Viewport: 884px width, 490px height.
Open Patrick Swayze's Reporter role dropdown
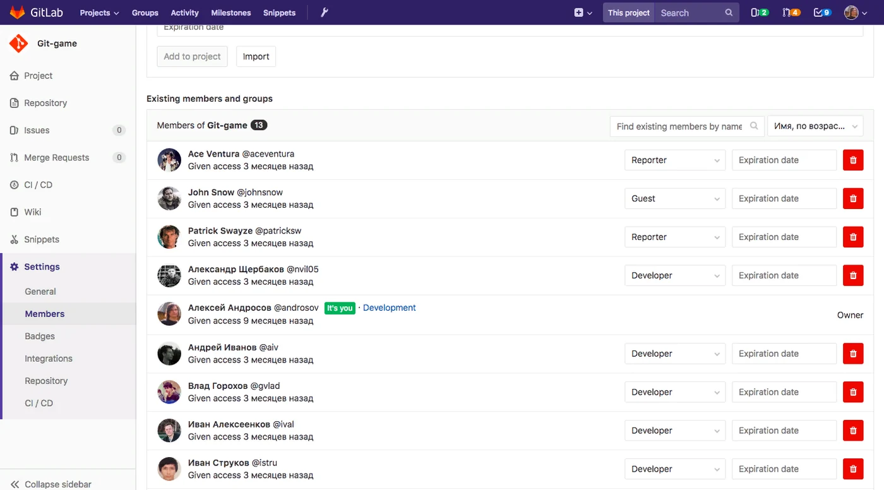pos(675,237)
